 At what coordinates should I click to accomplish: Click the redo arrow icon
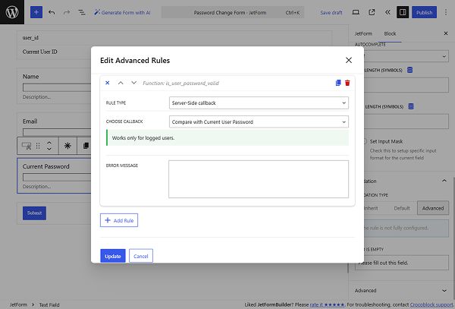pyautogui.click(x=67, y=12)
